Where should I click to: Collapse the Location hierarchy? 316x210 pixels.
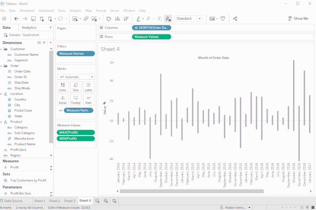(1, 94)
